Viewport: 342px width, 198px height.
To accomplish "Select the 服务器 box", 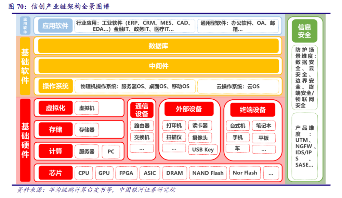I will click(x=87, y=151).
